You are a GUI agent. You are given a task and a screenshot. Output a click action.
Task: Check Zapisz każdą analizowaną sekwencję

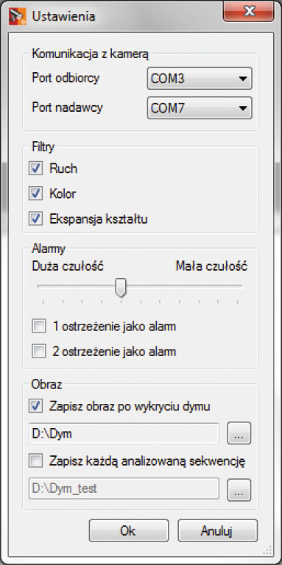pyautogui.click(x=35, y=461)
